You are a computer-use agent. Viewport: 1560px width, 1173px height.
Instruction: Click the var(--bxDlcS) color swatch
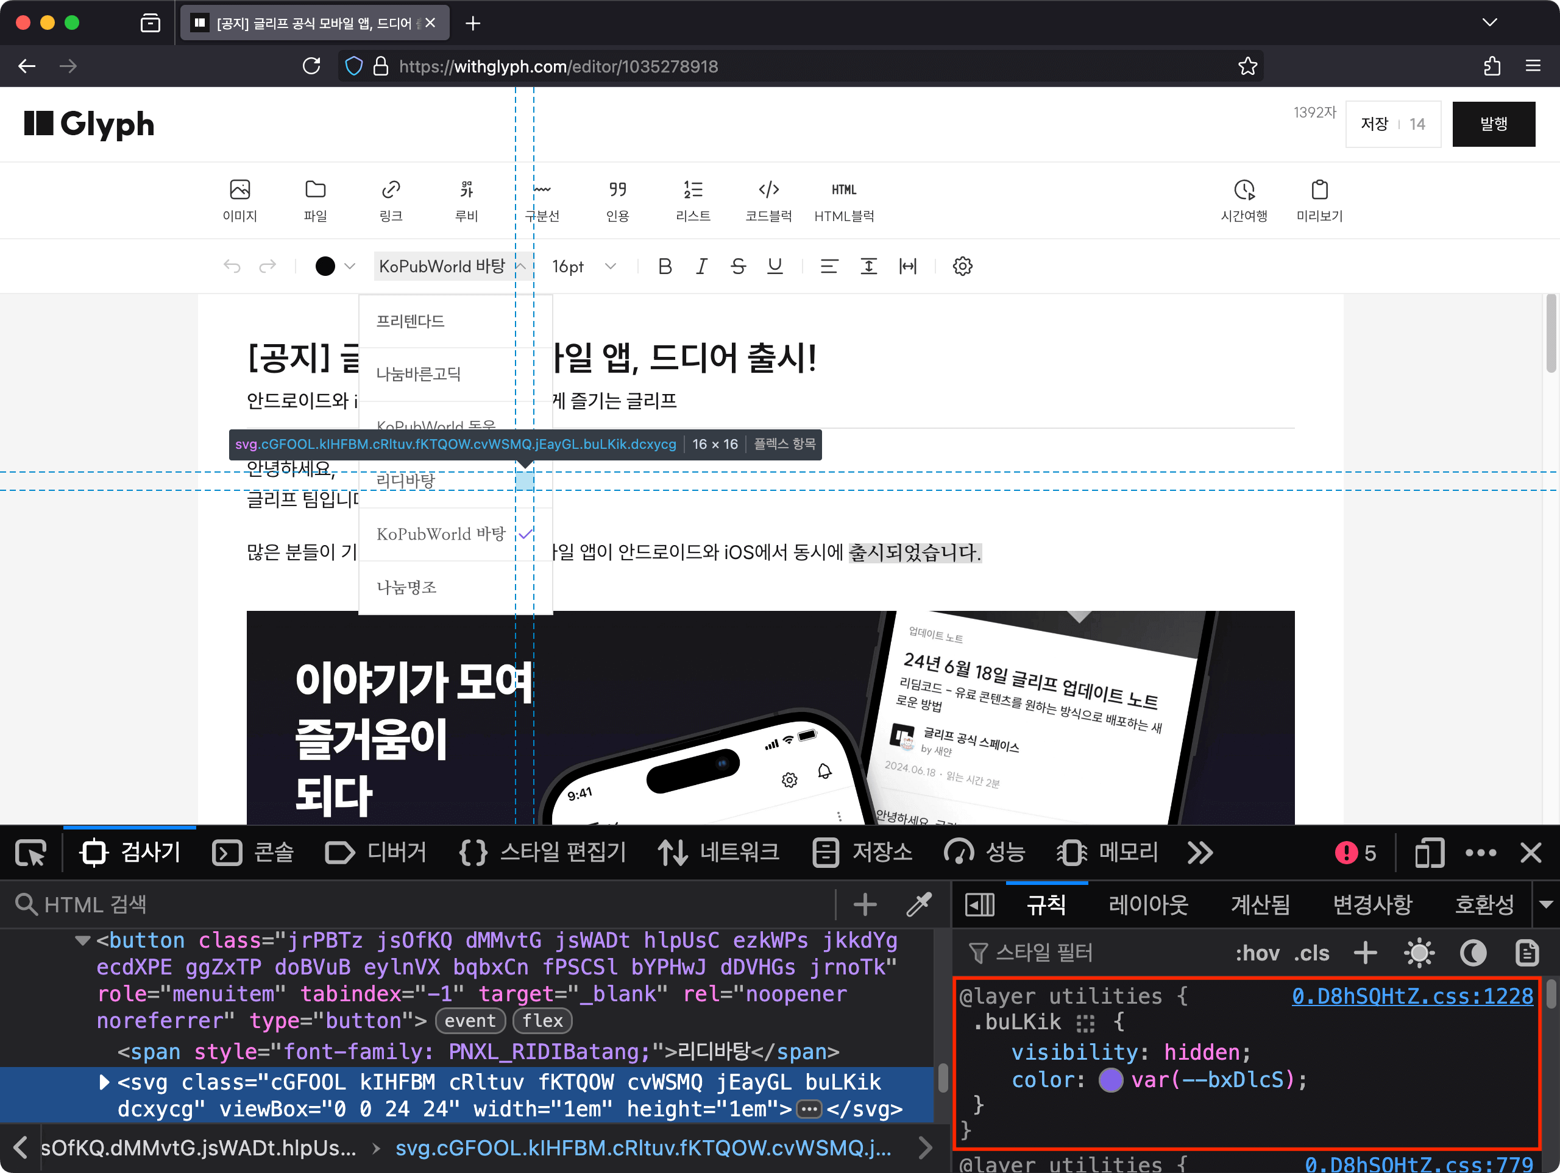click(1111, 1080)
